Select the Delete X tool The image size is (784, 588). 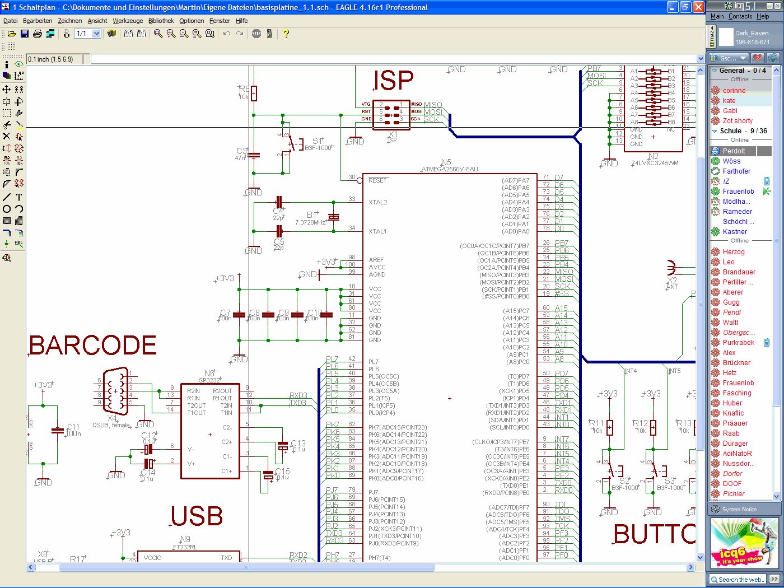7,137
